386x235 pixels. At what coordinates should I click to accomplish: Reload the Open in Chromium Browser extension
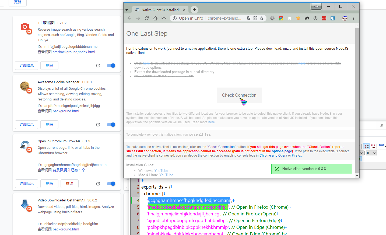pyautogui.click(x=98, y=184)
